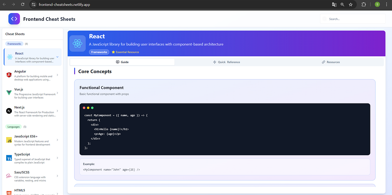
Task: Click the Frontend Cheat Sheets logo icon
Action: click(14, 19)
